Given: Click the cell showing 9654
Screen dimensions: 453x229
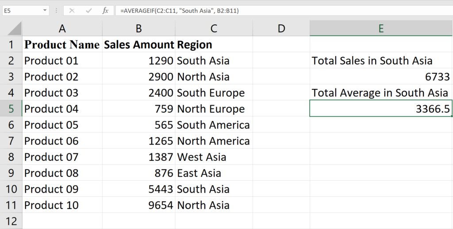Looking at the screenshot, I should [x=138, y=205].
